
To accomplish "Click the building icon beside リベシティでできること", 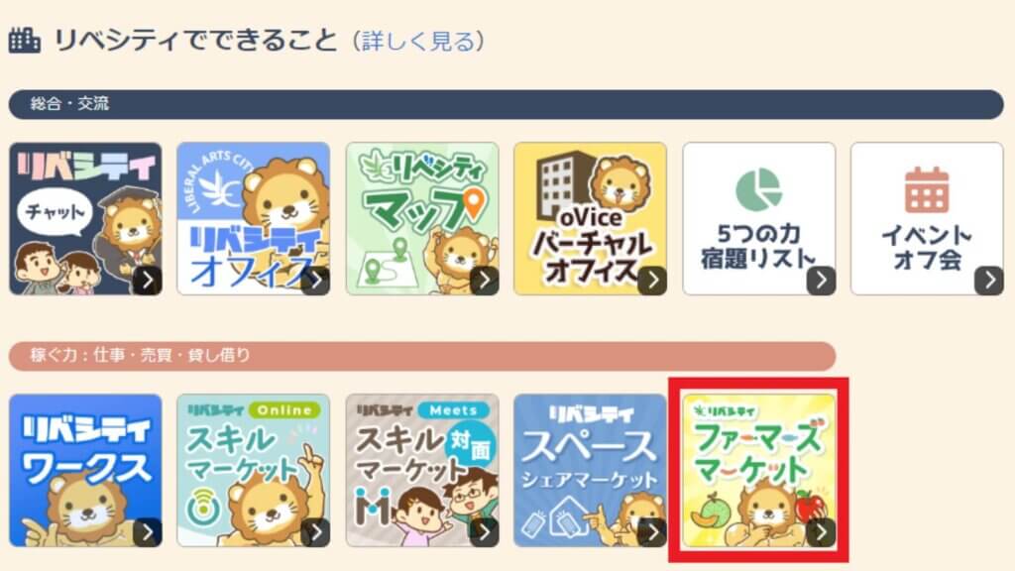I will point(25,40).
